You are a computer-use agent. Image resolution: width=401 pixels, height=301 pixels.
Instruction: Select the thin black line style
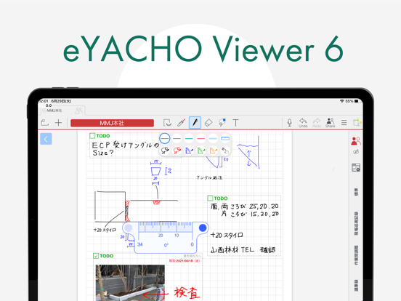coord(164,138)
